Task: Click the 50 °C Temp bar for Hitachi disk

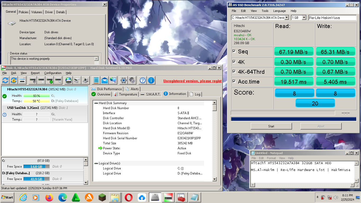Action: 36,101
